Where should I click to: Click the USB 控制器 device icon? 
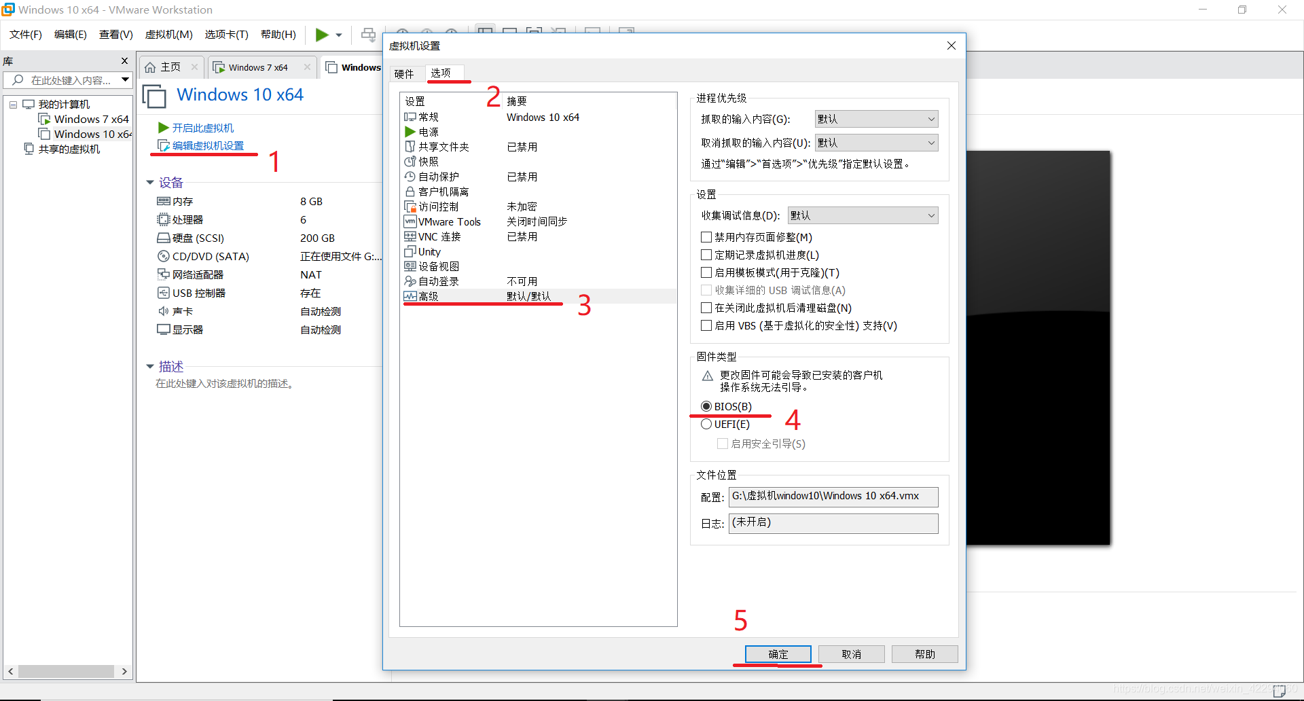[x=163, y=293]
